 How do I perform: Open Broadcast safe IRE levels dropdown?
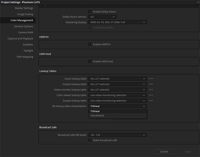[x=117, y=135]
